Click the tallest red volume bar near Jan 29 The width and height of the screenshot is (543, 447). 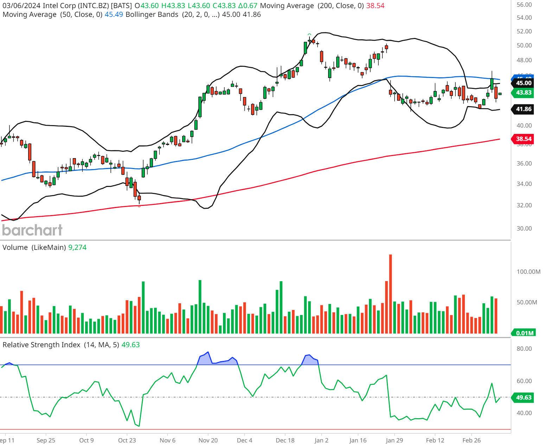coord(390,294)
